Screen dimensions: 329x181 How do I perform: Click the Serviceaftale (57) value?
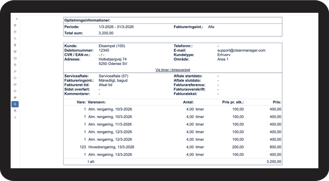tap(113, 76)
